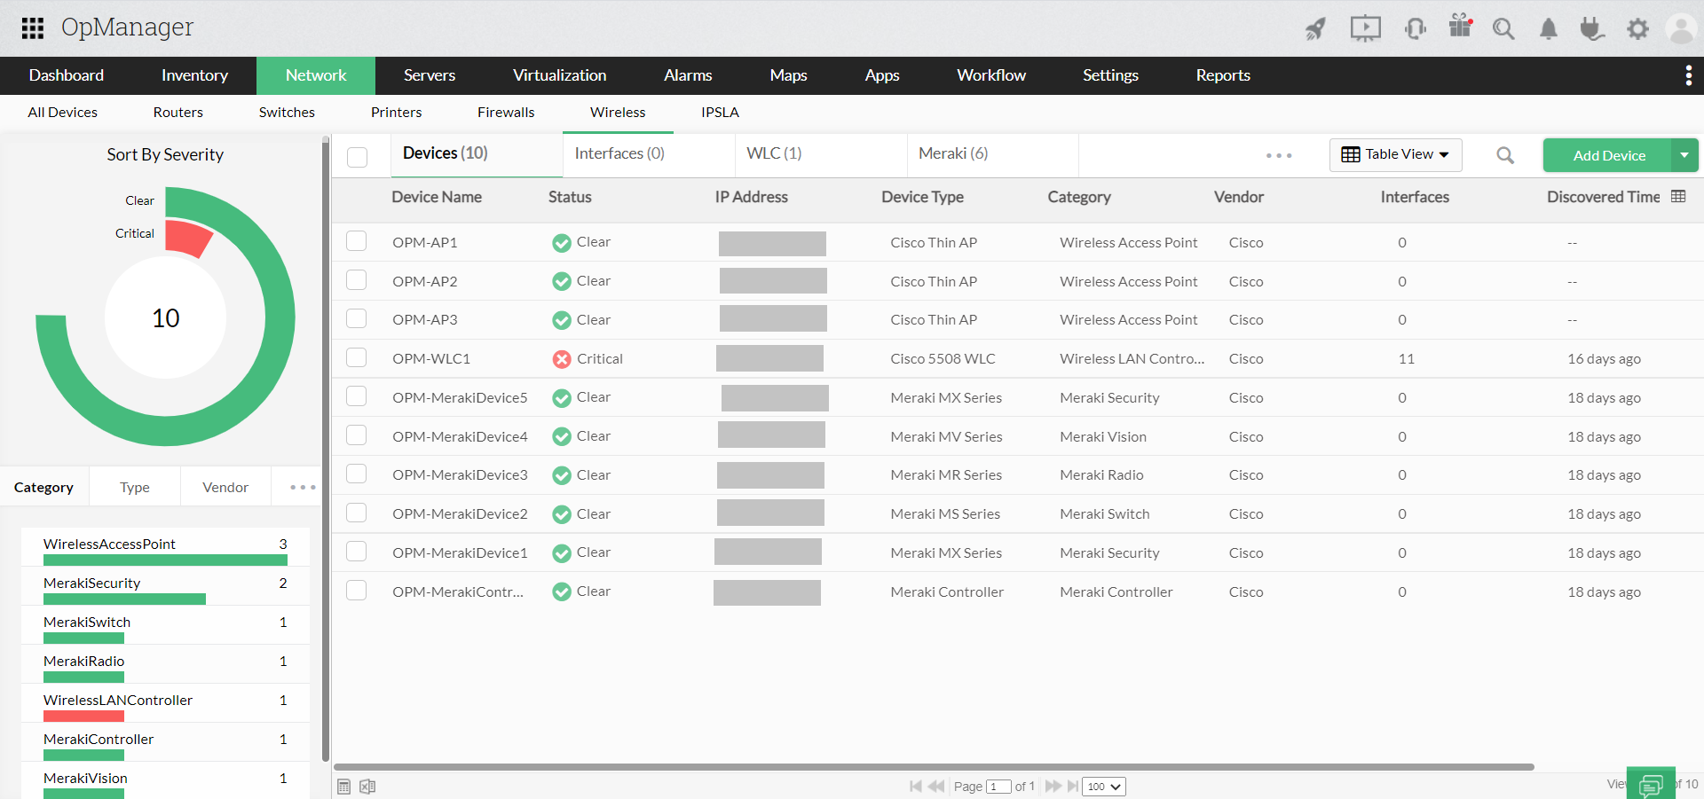Open the Table View dropdown
1704x799 pixels.
click(x=1395, y=154)
